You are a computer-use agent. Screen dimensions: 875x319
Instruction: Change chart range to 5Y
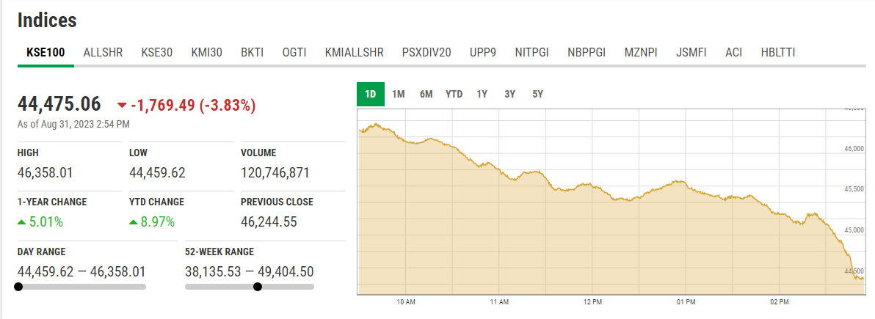[537, 94]
